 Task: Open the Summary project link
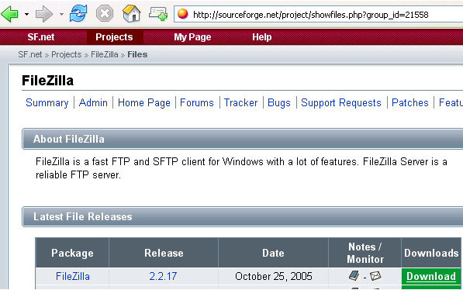pos(47,103)
